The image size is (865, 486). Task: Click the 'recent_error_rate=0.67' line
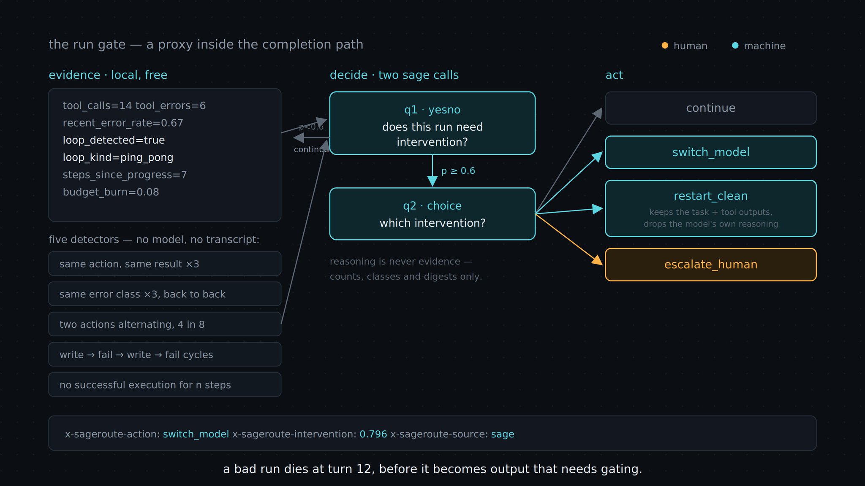pyautogui.click(x=123, y=123)
